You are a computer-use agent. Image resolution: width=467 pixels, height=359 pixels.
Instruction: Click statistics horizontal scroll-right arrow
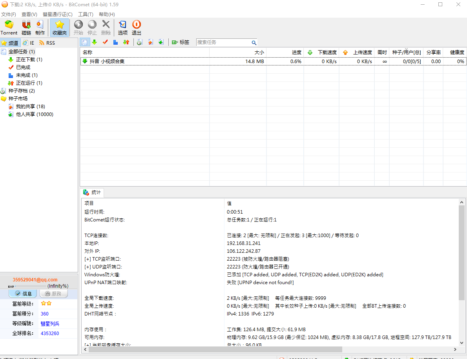pos(455,350)
